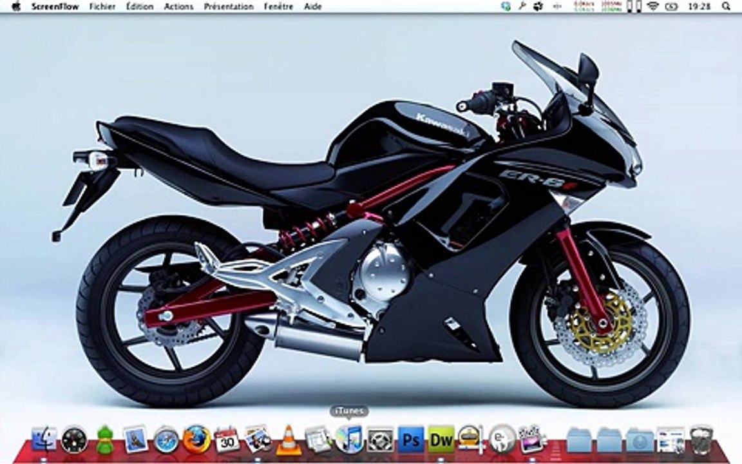The image size is (742, 464).
Task: Launch the green buddy messenger app in dock
Action: click(104, 440)
